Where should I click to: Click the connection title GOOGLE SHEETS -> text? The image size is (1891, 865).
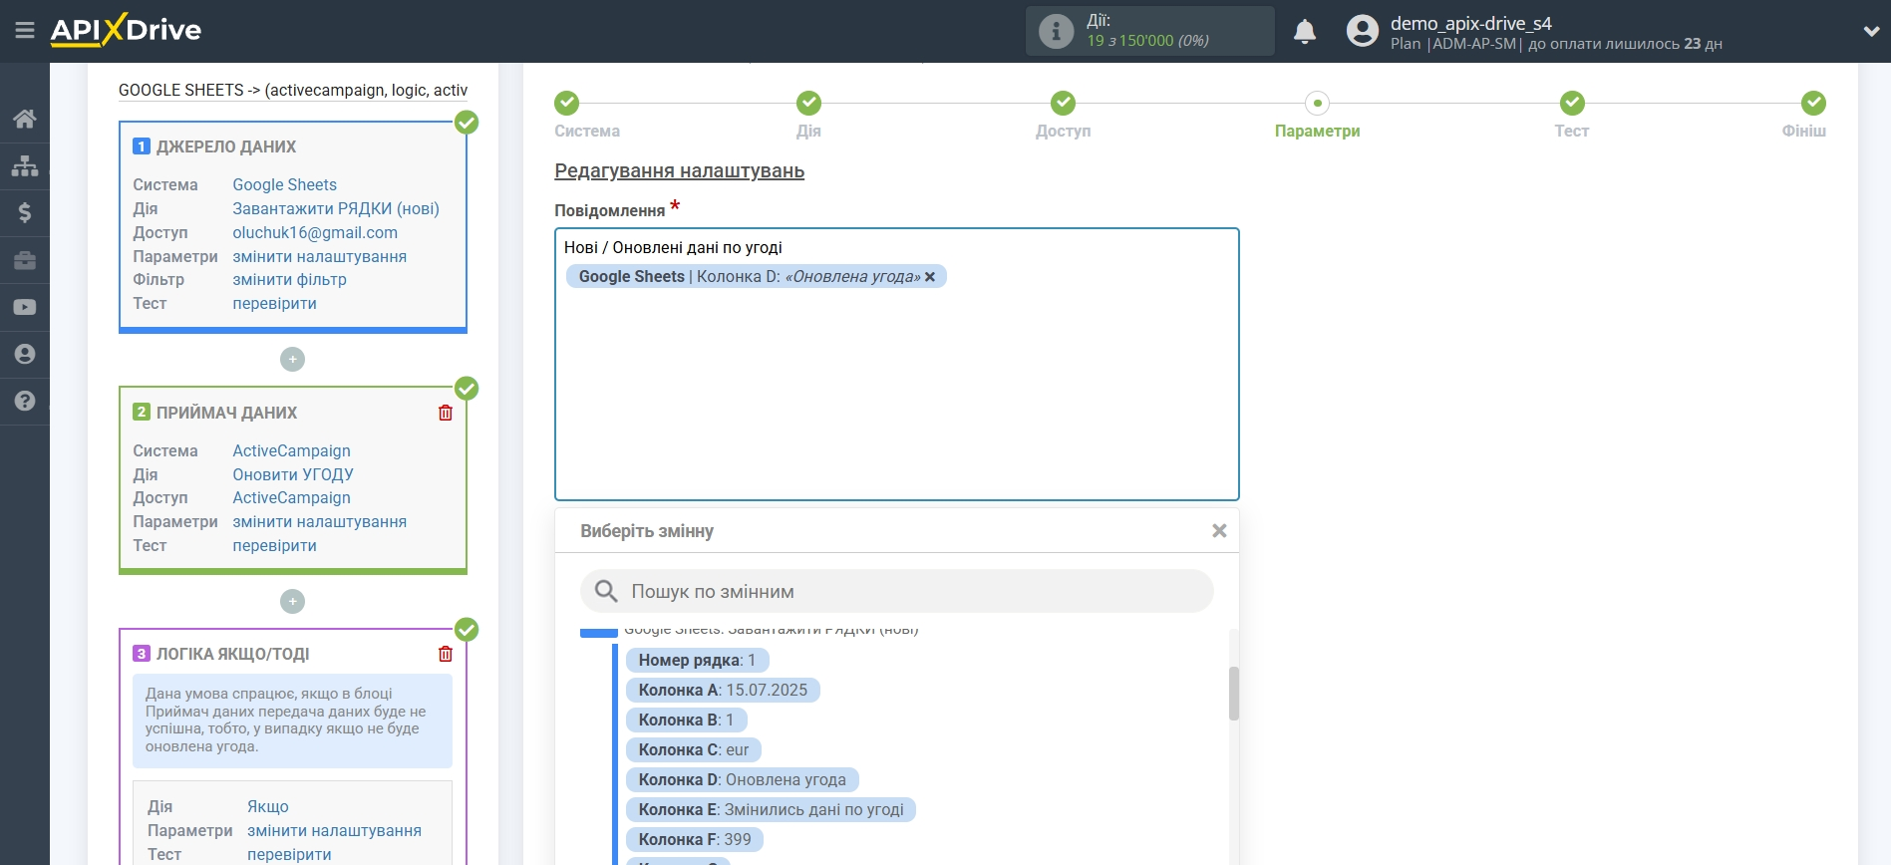pos(293,90)
